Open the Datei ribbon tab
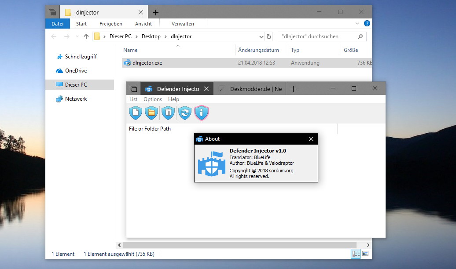456x269 pixels. pos(58,24)
